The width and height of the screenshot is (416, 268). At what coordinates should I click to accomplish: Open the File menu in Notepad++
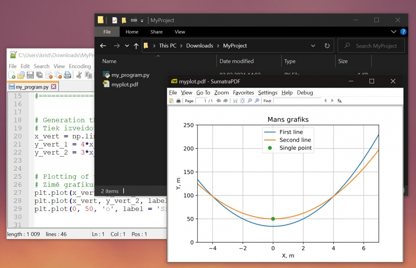13,66
